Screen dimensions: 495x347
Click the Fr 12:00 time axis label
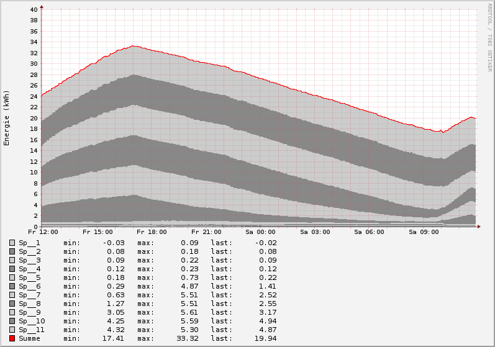[42, 232]
